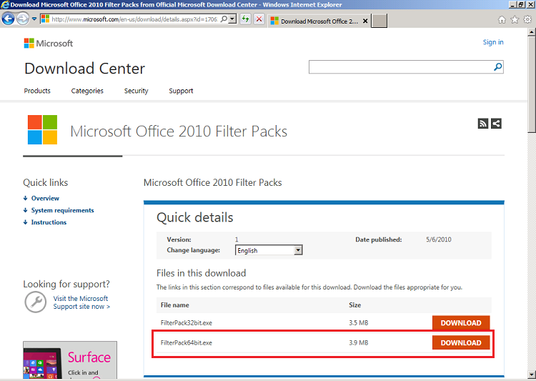Click the browser Back arrow button
The height and width of the screenshot is (381, 536).
[9, 19]
